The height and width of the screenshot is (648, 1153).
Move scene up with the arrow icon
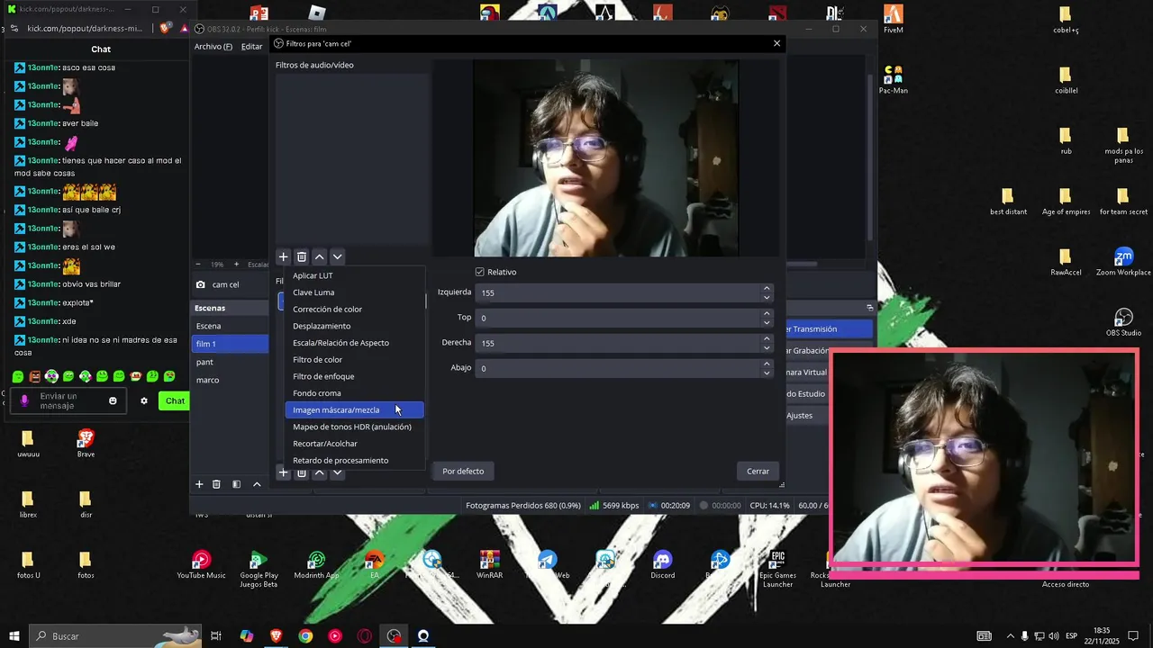pos(257,484)
